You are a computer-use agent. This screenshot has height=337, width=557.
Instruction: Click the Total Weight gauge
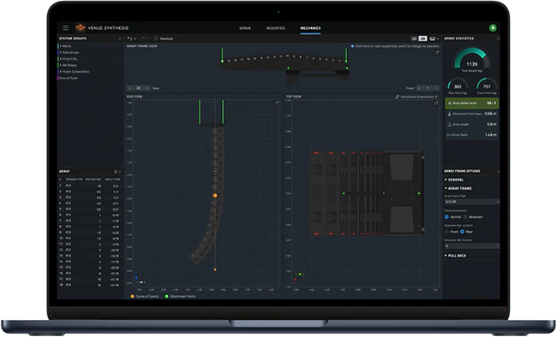click(472, 59)
